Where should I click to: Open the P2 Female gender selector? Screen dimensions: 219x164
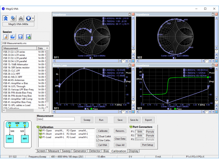pyautogui.click(x=150, y=136)
